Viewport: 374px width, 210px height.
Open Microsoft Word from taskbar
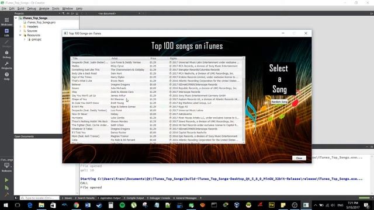[88, 205]
